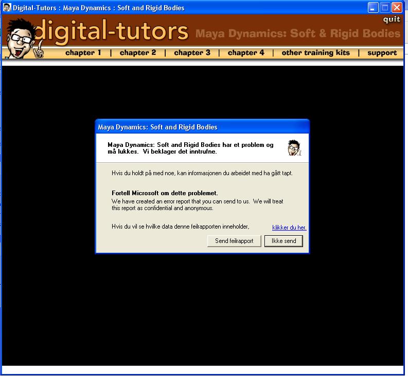Open chapter 1 in the navigation bar

[83, 53]
